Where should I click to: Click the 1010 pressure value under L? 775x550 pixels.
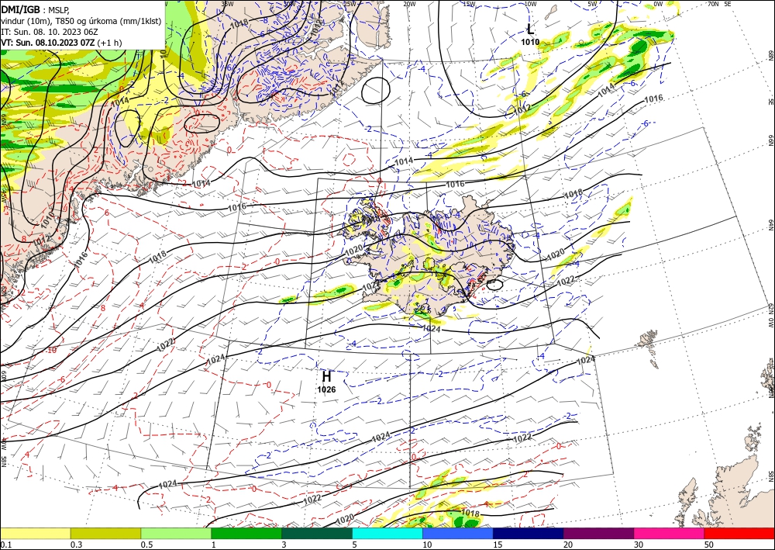[x=530, y=42]
